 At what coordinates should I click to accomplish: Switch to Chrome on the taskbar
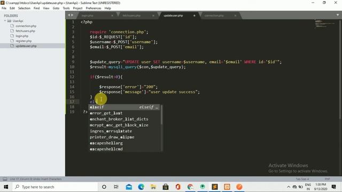coord(190,187)
